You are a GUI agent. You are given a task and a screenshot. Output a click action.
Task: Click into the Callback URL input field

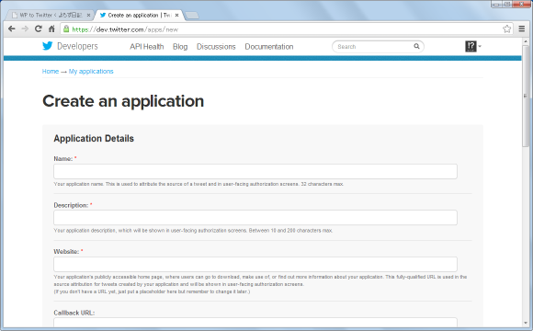pyautogui.click(x=255, y=323)
